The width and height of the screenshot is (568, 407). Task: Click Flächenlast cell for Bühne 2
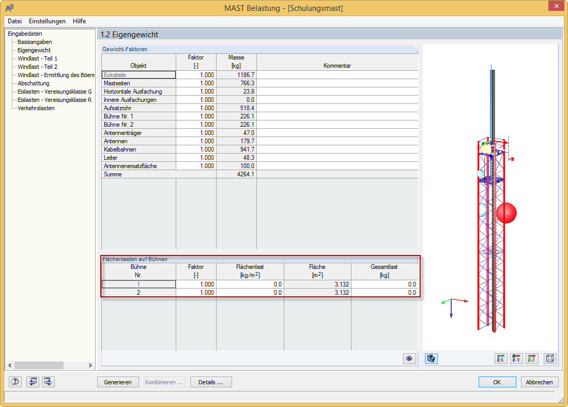pyautogui.click(x=250, y=293)
